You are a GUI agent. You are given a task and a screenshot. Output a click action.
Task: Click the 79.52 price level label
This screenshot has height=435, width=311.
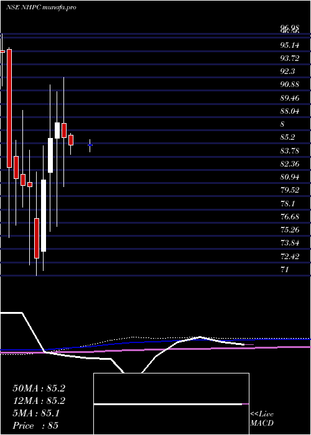click(290, 190)
